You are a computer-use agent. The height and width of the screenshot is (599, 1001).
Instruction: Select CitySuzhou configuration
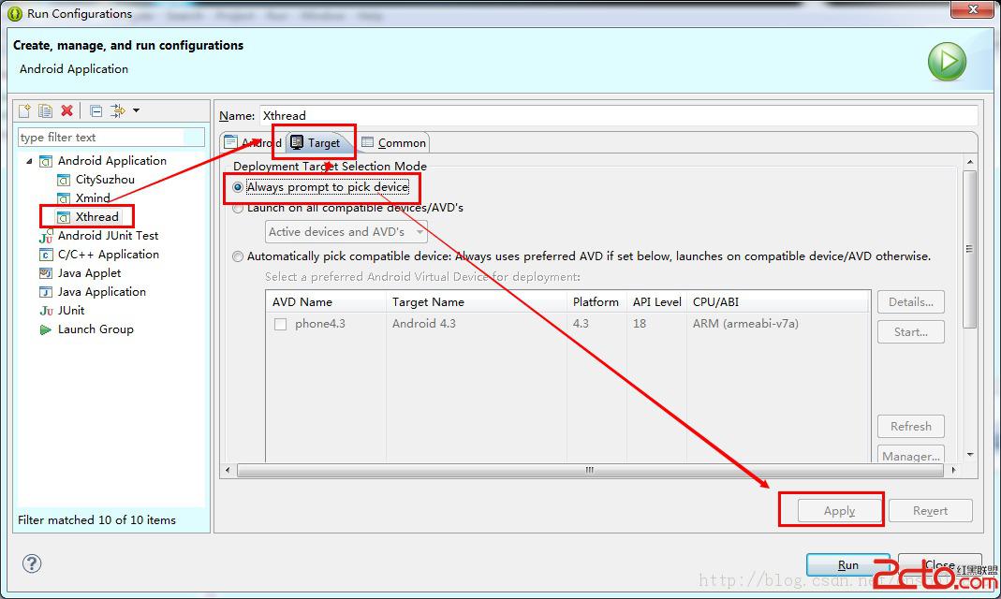tap(105, 180)
